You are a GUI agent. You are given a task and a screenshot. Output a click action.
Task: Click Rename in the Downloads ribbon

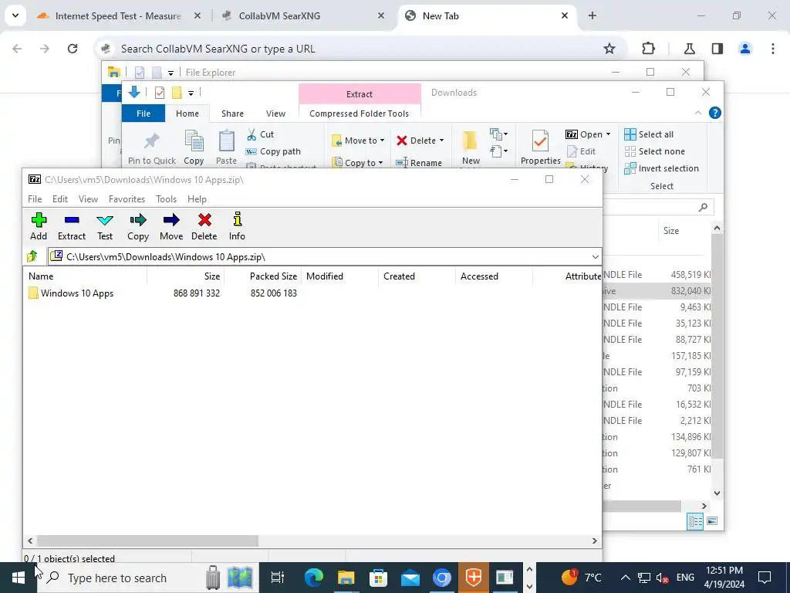click(x=419, y=163)
